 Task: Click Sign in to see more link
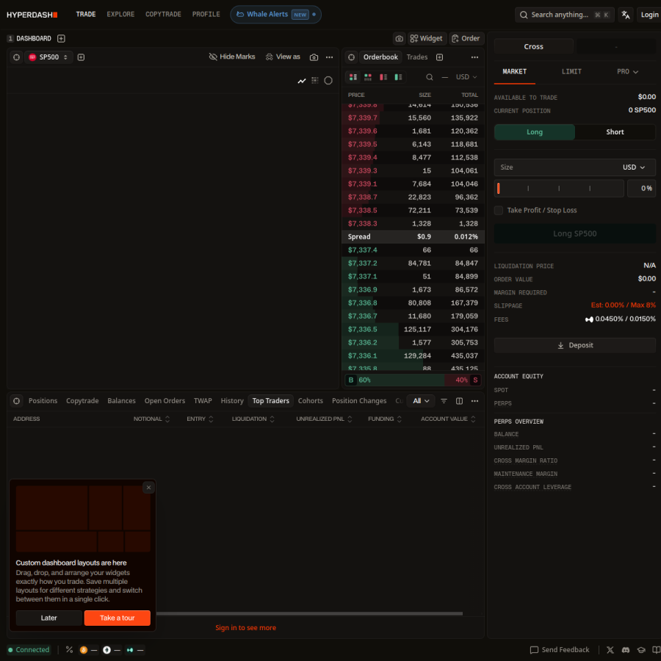[245, 628]
